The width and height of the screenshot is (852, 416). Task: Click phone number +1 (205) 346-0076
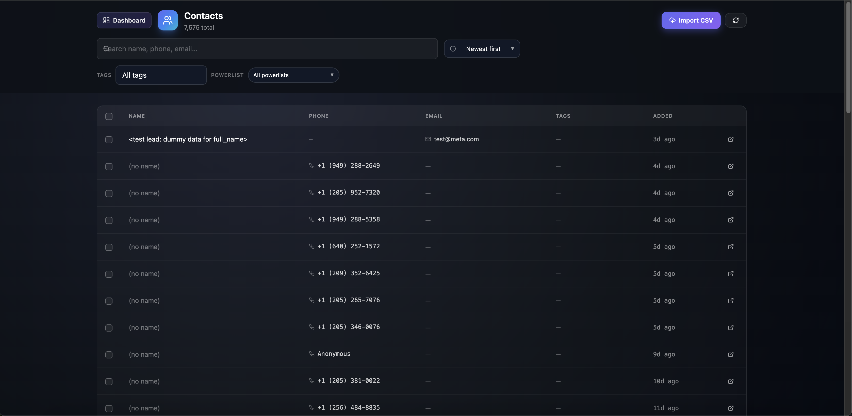349,327
